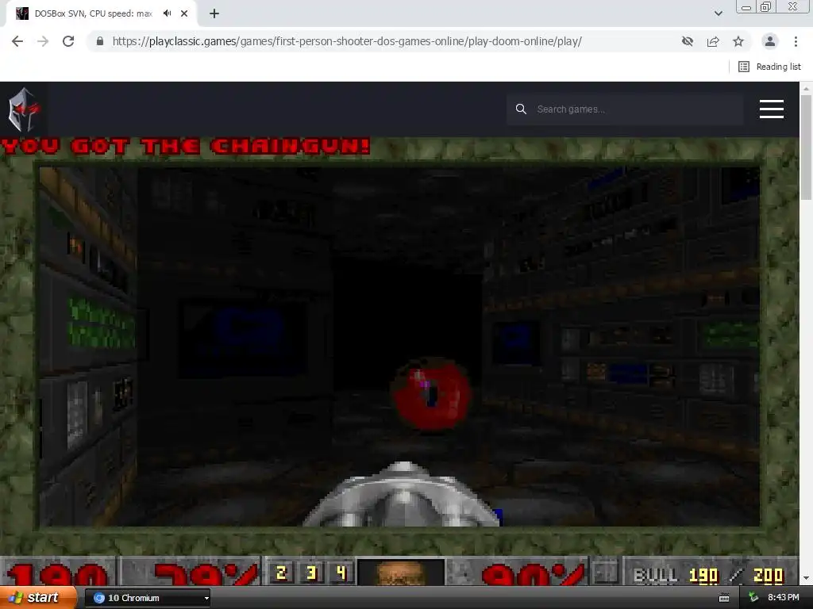
Task: Click the network tray icon beside clock
Action: [x=753, y=598]
